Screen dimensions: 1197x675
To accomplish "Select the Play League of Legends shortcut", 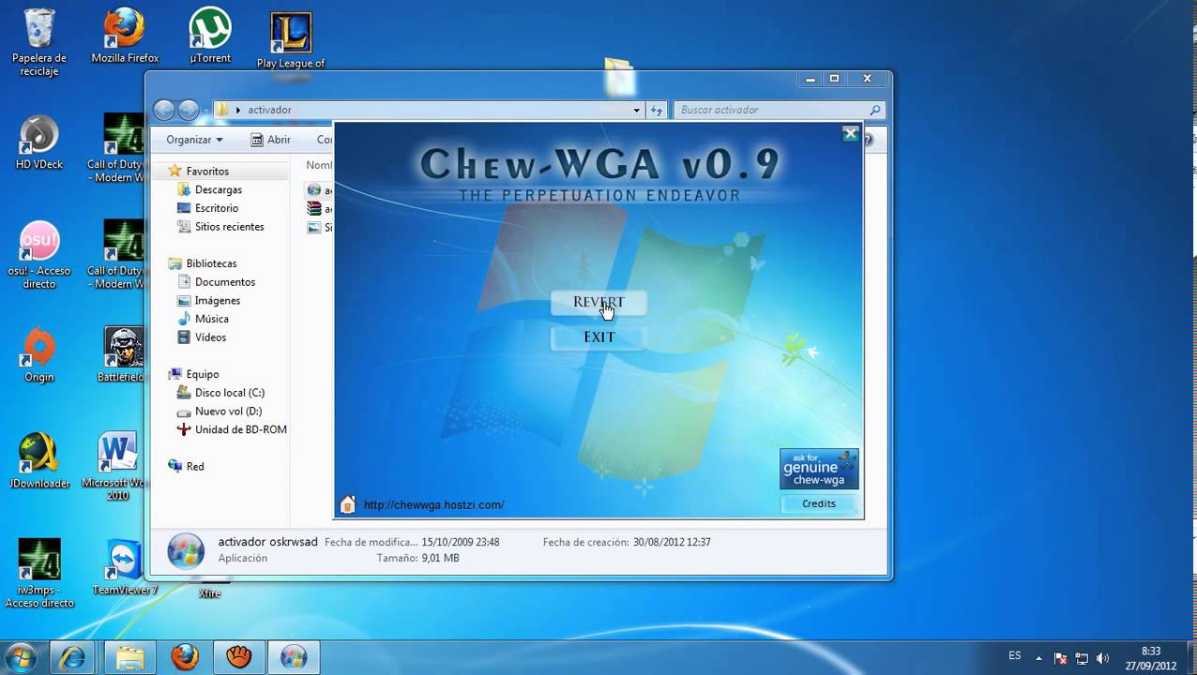I will tap(291, 40).
